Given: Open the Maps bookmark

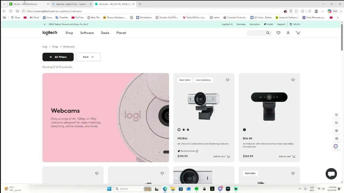Looking at the screenshot, I should click(15, 18).
